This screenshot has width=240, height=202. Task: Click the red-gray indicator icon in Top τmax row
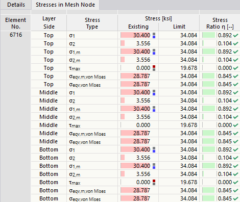click(x=154, y=68)
